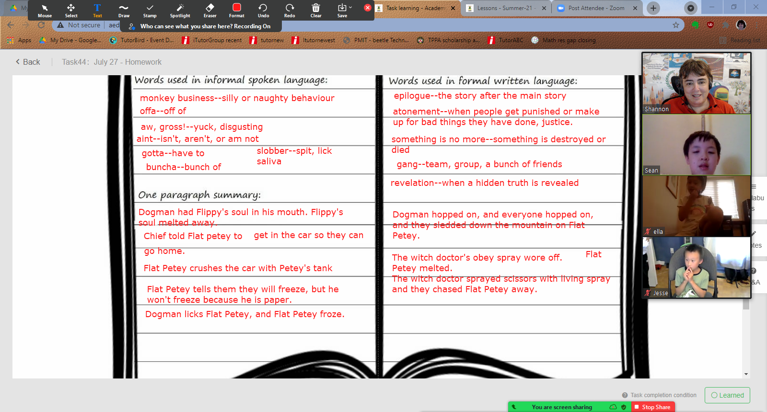Turn on the Spotlight tool
Screen dimensions: 767x412
pyautogui.click(x=180, y=11)
